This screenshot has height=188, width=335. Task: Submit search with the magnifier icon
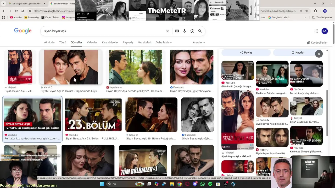pyautogui.click(x=200, y=31)
